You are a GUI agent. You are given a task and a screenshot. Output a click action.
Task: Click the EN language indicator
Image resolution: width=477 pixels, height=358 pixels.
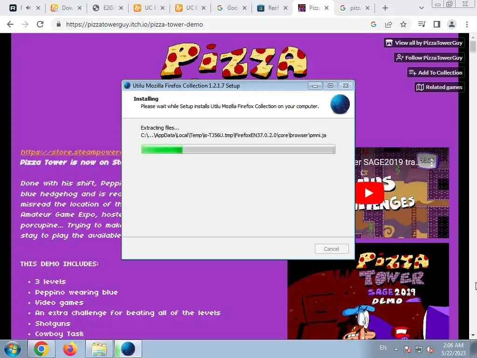(x=383, y=348)
